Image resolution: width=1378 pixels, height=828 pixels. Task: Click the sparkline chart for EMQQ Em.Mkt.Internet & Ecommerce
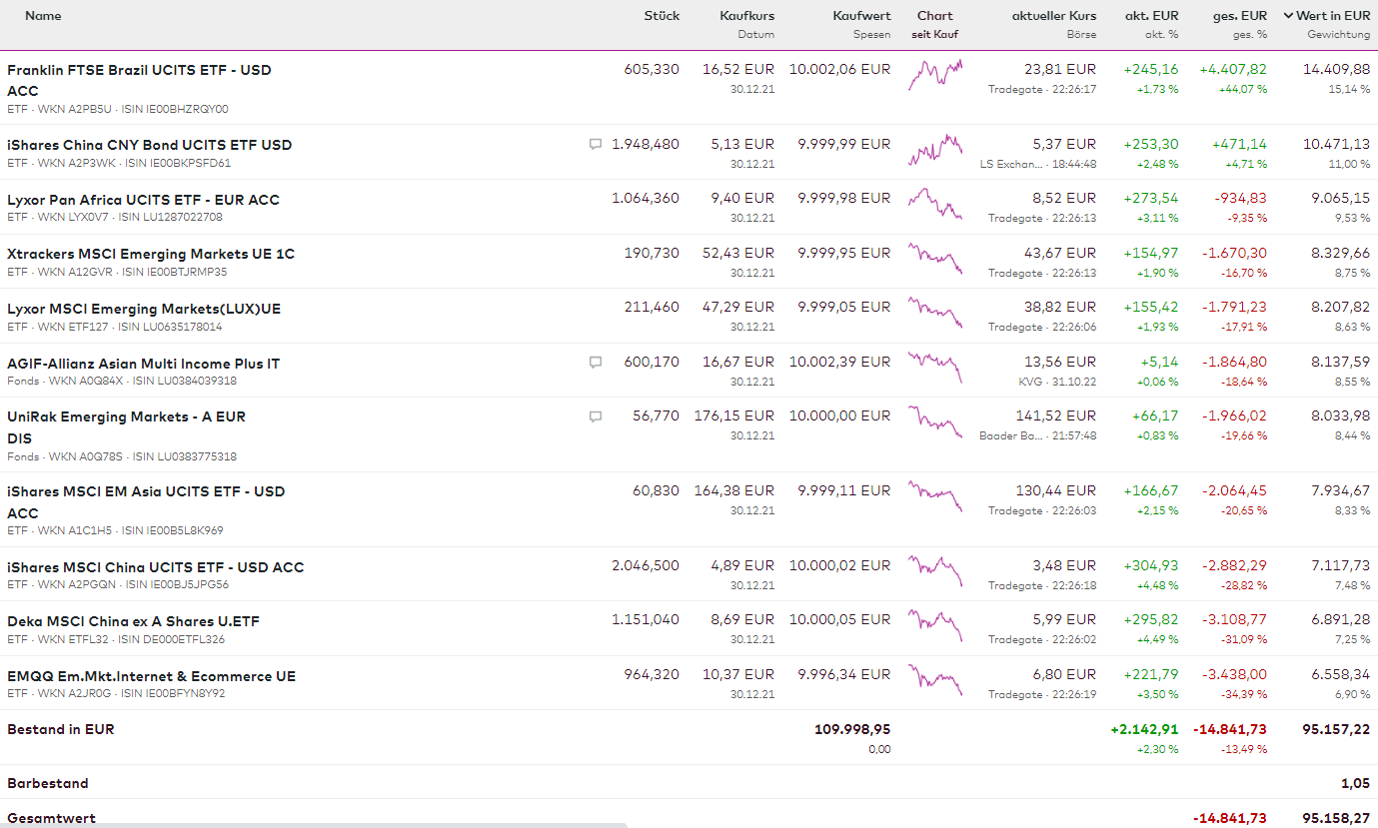tap(935, 681)
